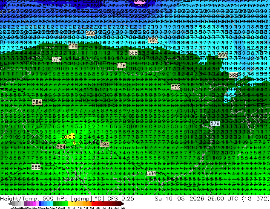Click the '[gdmp]' unit label
Viewport: 270px width, 209px height.
(81, 199)
